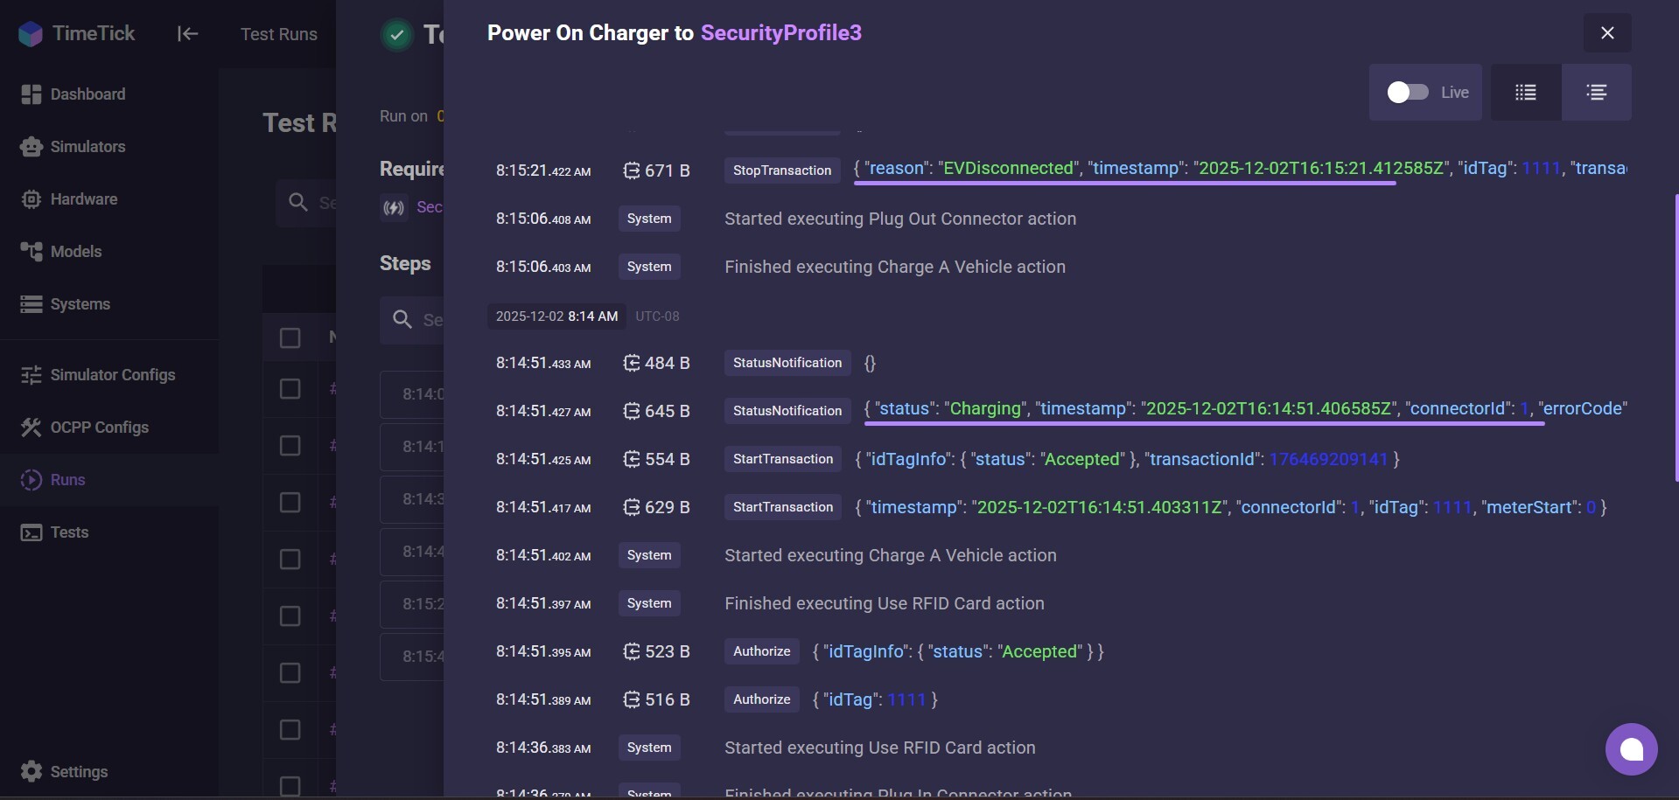Switch log view to detailed list layout

1598,92
